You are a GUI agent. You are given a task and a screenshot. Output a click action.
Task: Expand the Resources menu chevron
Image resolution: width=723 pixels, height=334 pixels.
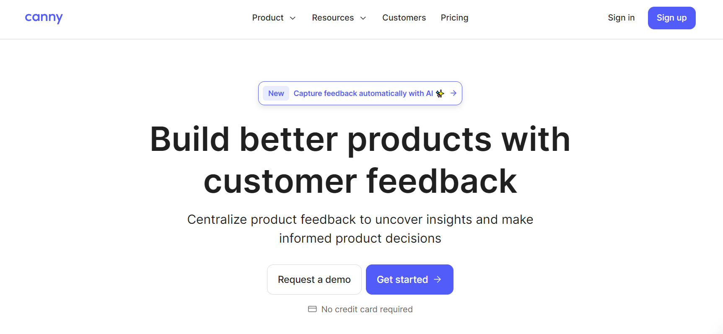(363, 18)
